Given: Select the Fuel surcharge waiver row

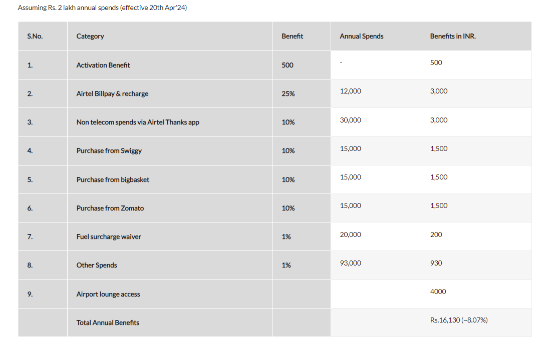Looking at the screenshot, I should (x=274, y=236).
